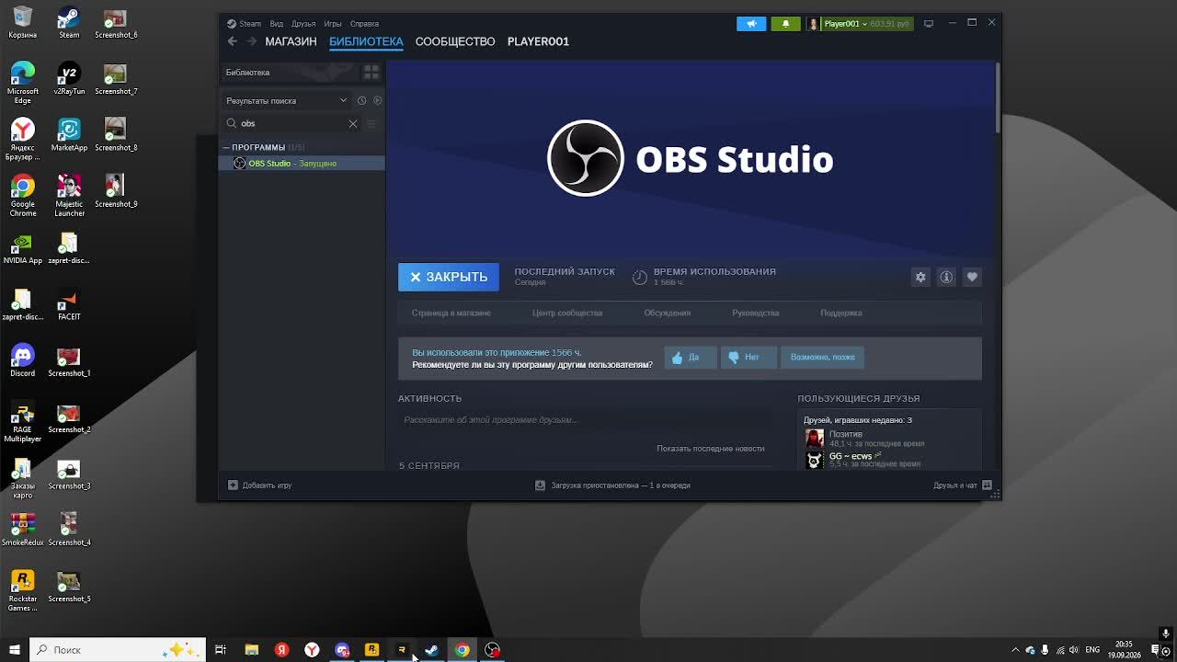The width and height of the screenshot is (1177, 662).
Task: Click the Steam page vertical scrollbar
Action: [x=997, y=97]
